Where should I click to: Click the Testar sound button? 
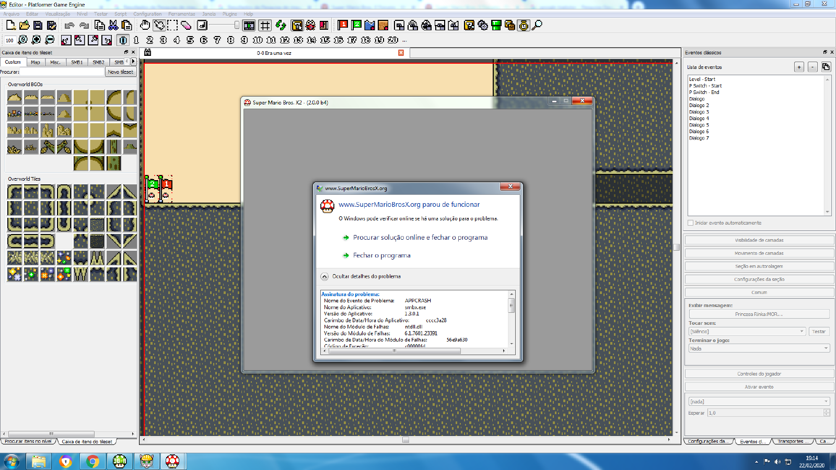point(819,332)
